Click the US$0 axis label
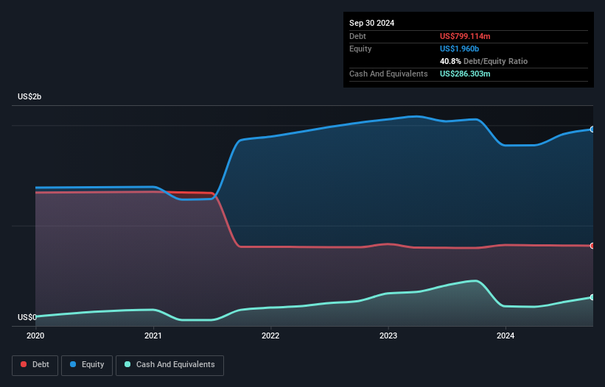605x387 pixels. click(27, 317)
